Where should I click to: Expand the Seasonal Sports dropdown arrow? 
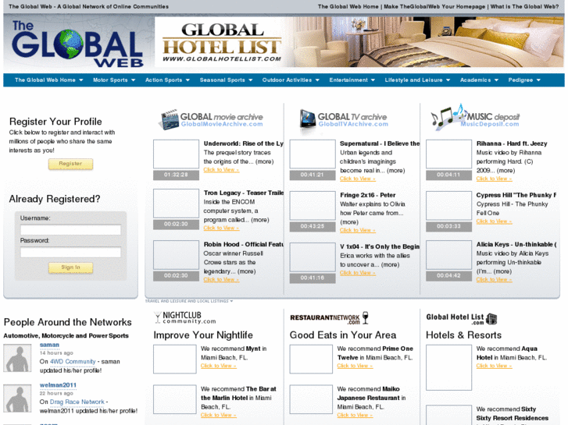pos(250,80)
